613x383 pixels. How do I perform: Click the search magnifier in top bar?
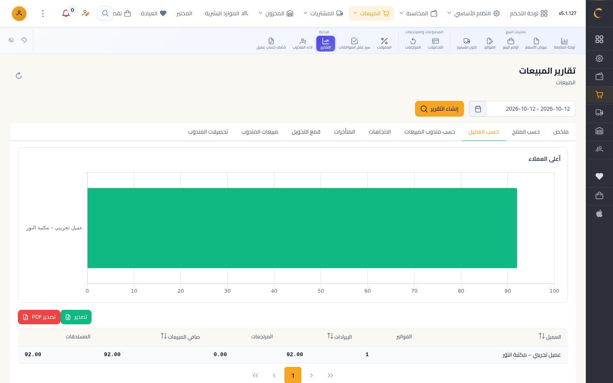tap(105, 14)
